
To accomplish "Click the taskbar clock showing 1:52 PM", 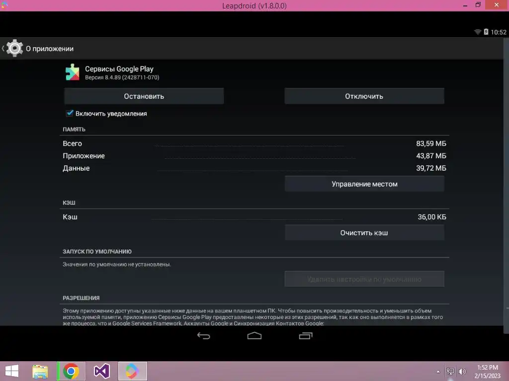I will point(487,368).
